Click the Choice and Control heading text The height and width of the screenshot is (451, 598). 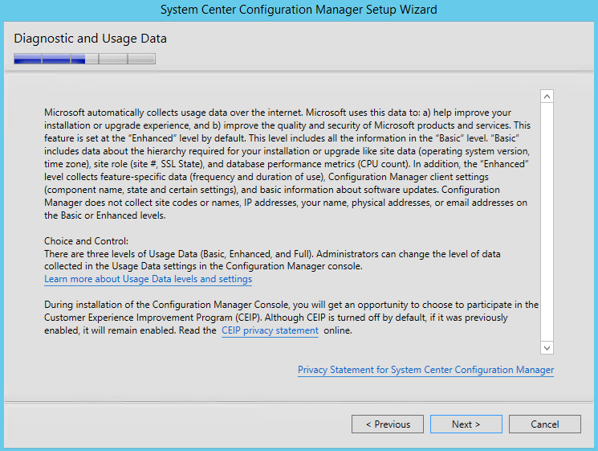pos(86,241)
